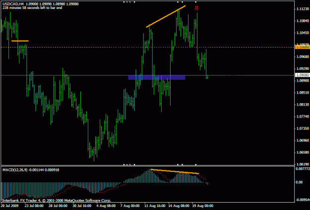The height and width of the screenshot is (210, 310).
Task: Click the 1.08510 price axis value
Action: pyautogui.click(x=303, y=93)
